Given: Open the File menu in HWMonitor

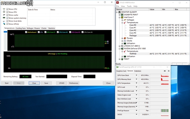Looking at the screenshot, I should pos(117,6).
